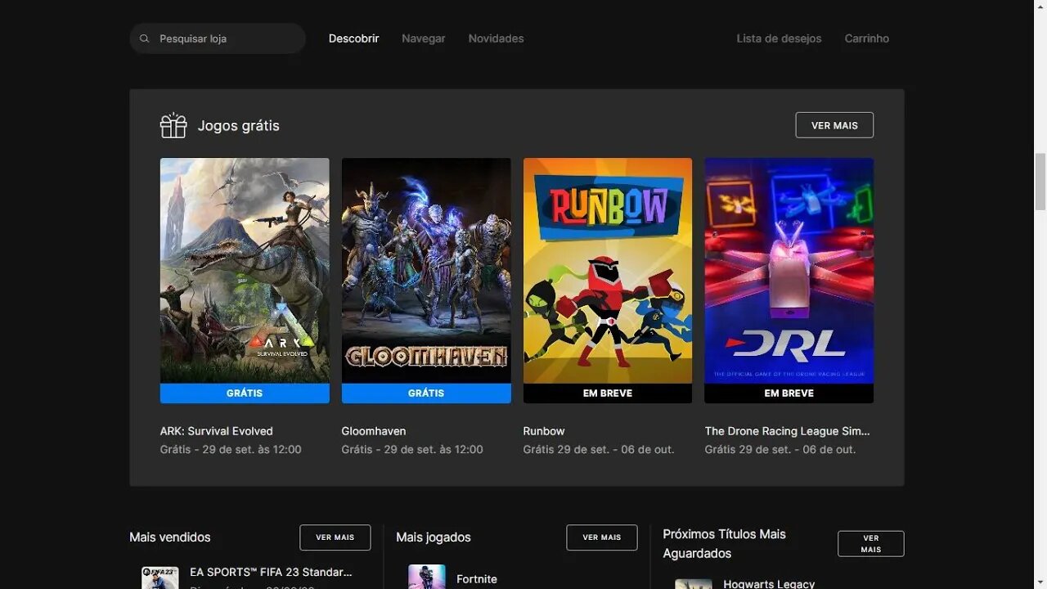The width and height of the screenshot is (1047, 589).
Task: Click the EM BREVE banner under Runbow
Action: click(x=608, y=393)
